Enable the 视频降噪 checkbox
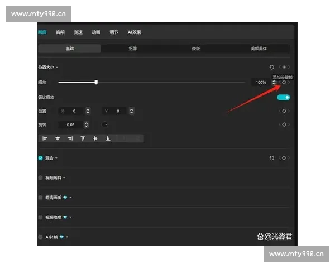The image size is (335, 268). 40,217
